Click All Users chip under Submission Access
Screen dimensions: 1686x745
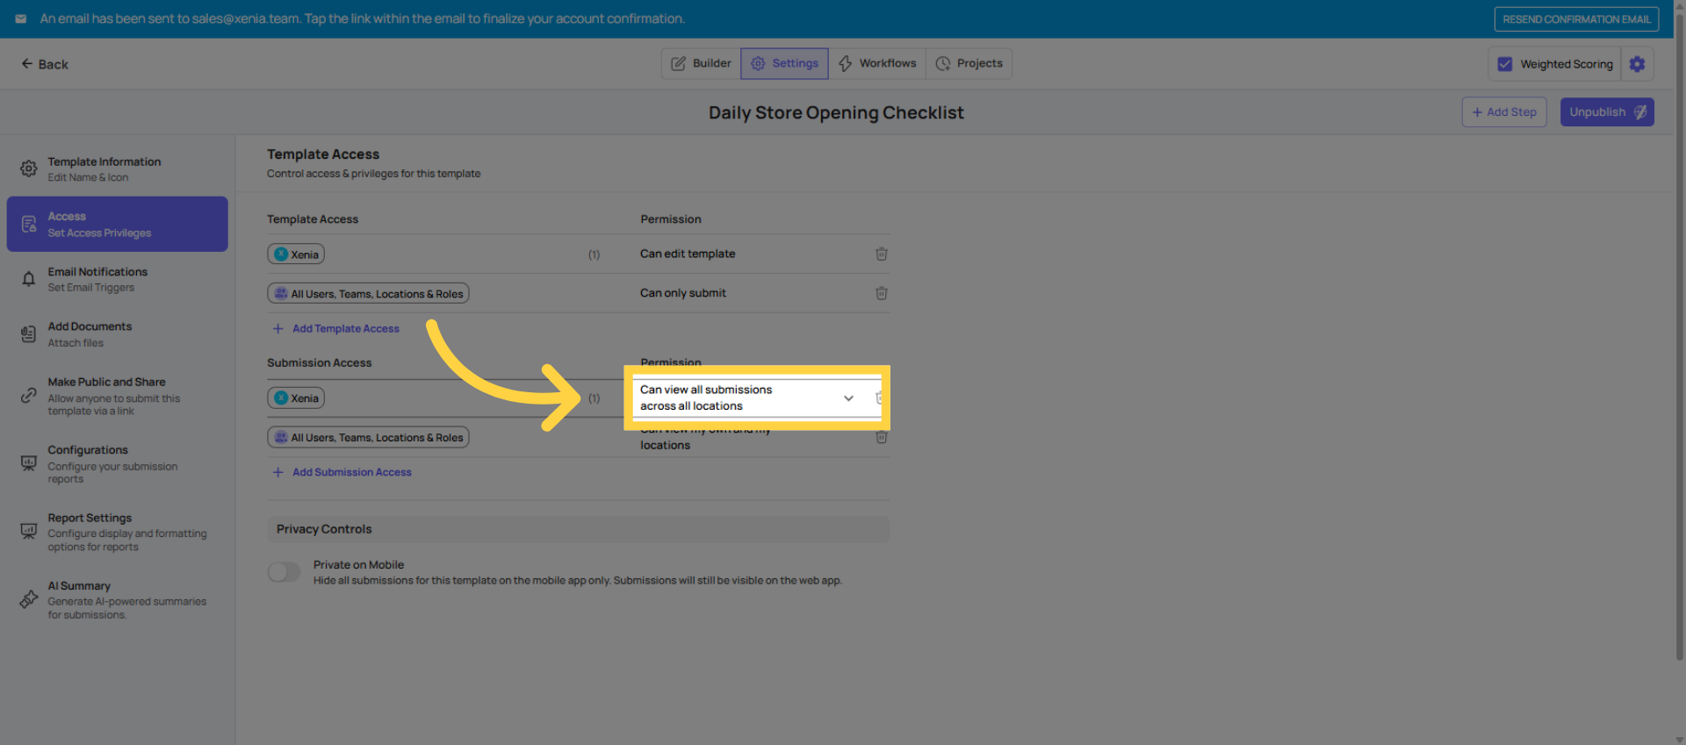369,437
